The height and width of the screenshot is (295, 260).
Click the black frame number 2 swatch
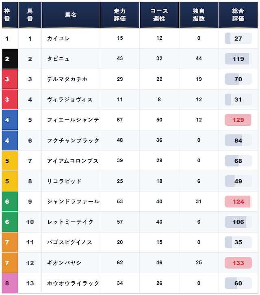pos(10,59)
